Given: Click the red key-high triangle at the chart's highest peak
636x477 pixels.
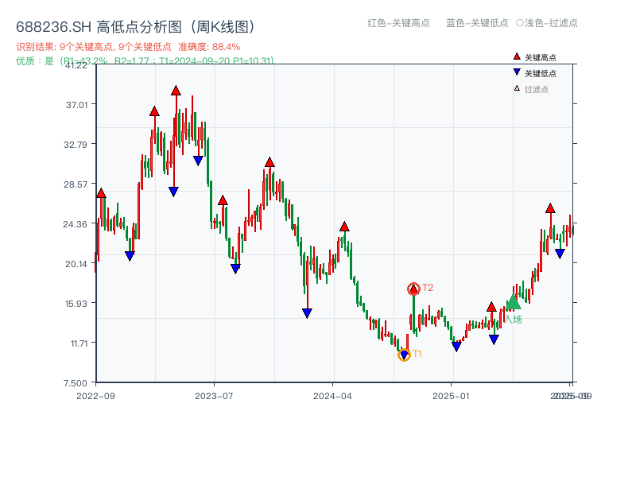Looking at the screenshot, I should [175, 91].
